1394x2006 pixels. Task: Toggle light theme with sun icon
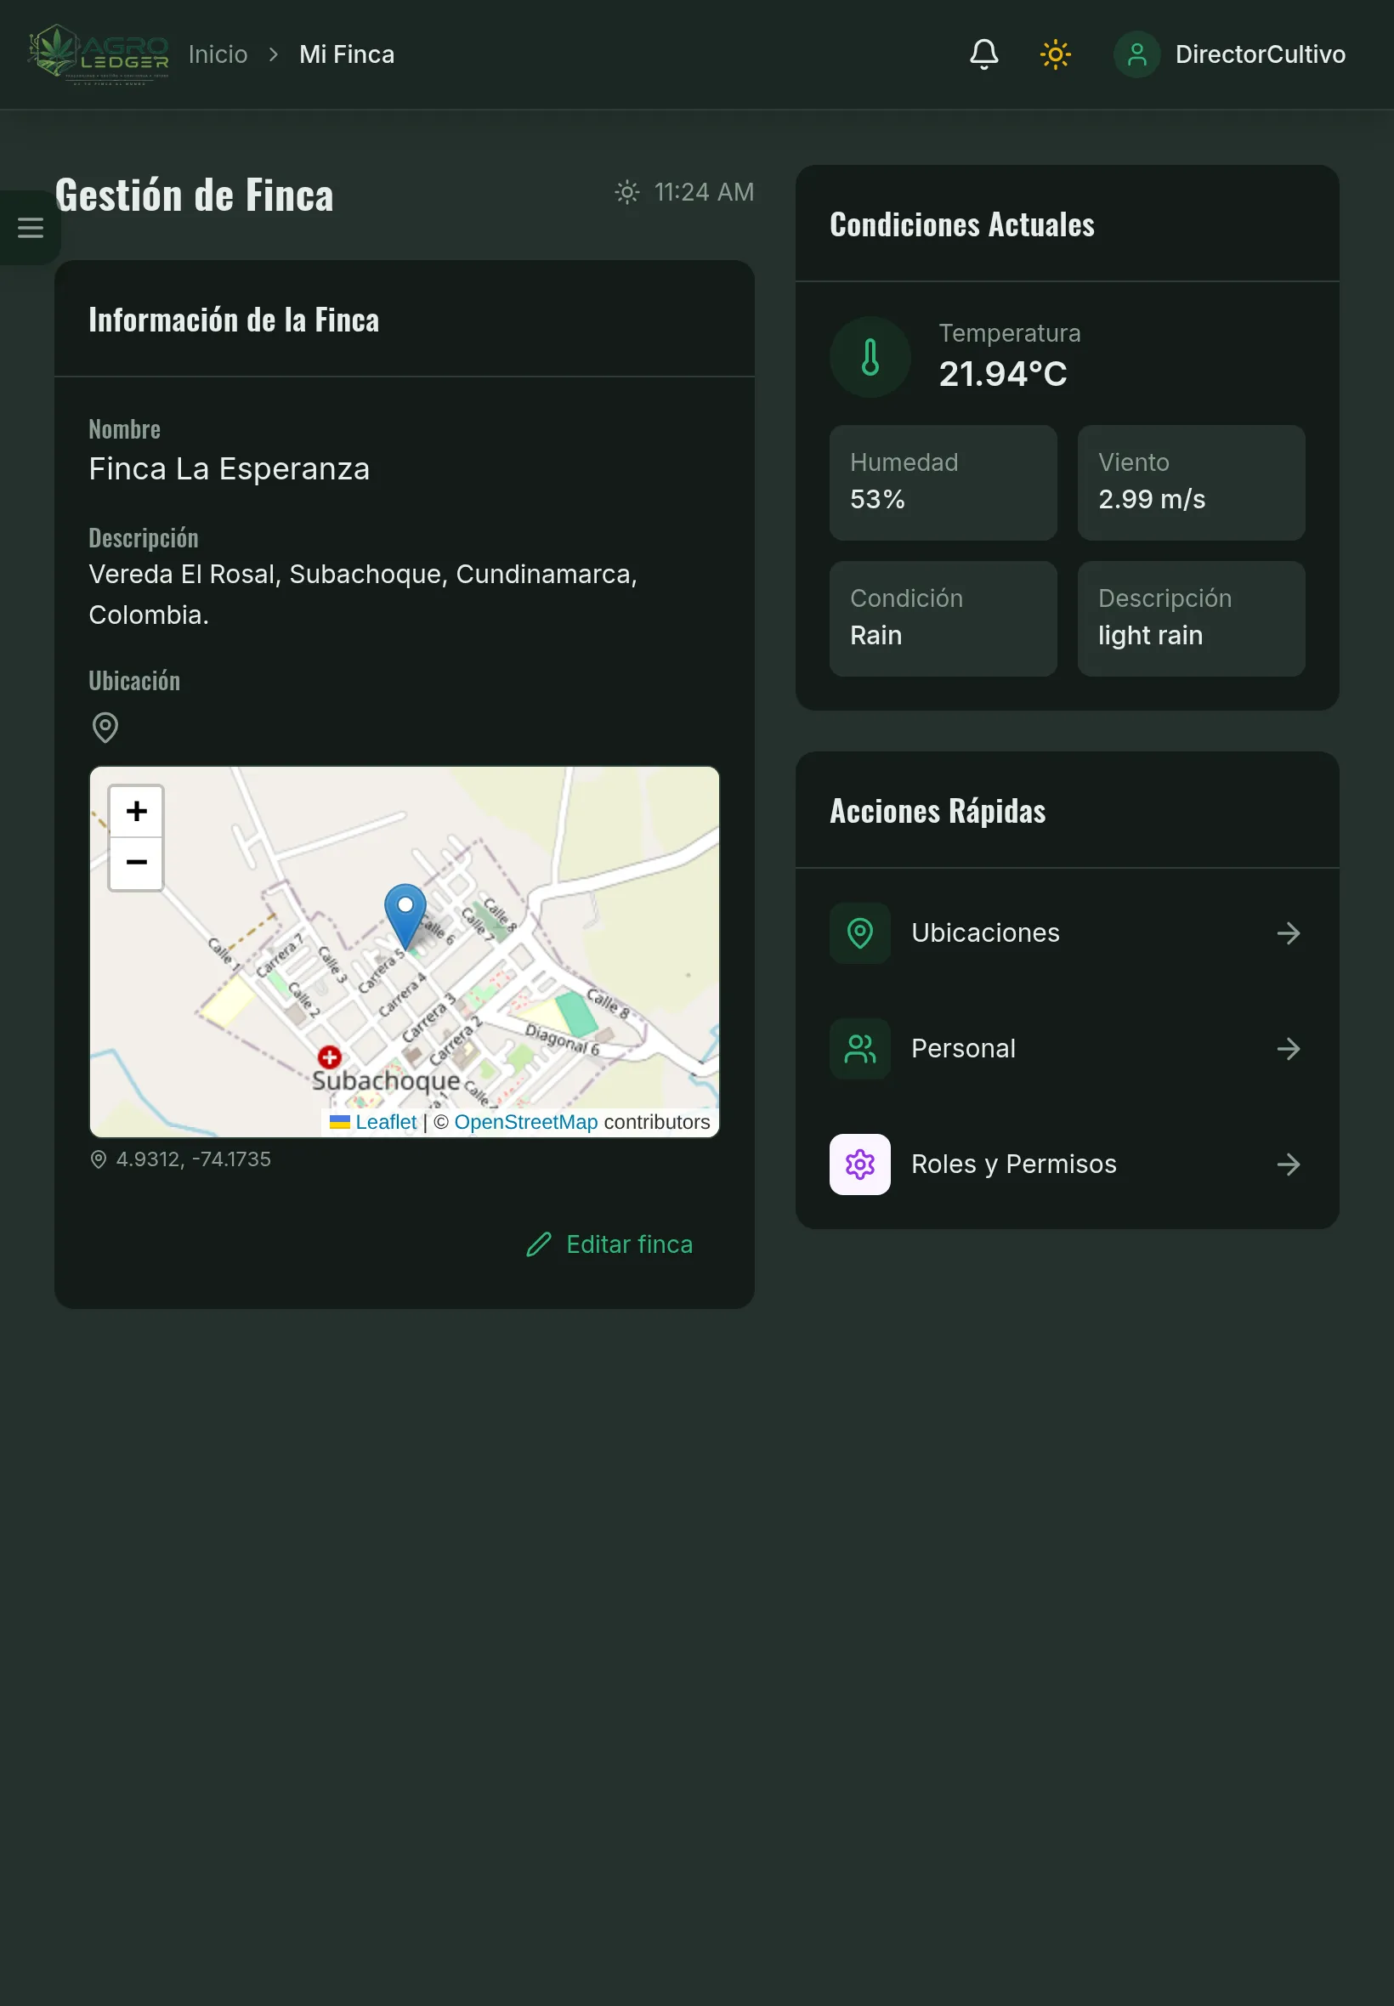(x=1055, y=54)
